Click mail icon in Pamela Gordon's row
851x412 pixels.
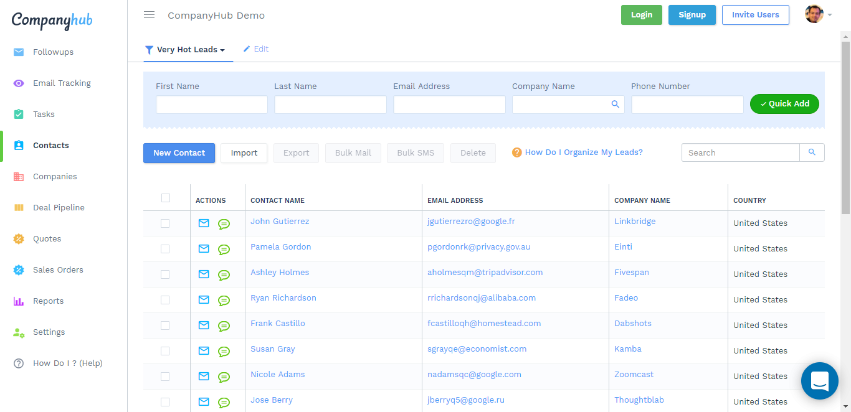click(204, 248)
